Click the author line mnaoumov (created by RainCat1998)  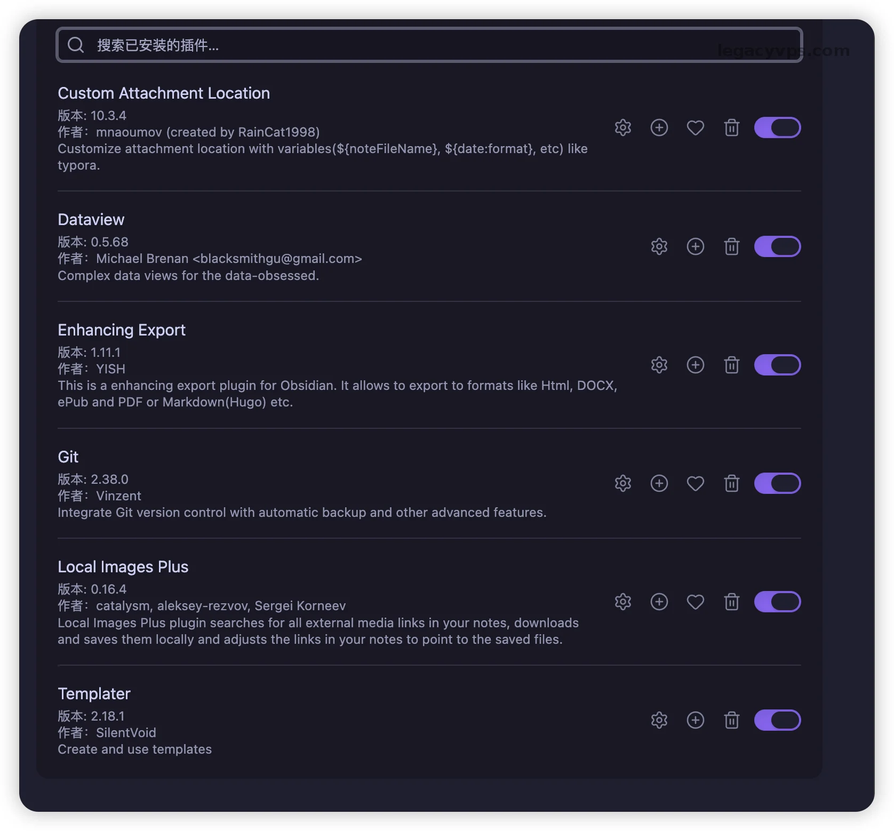pos(189,132)
